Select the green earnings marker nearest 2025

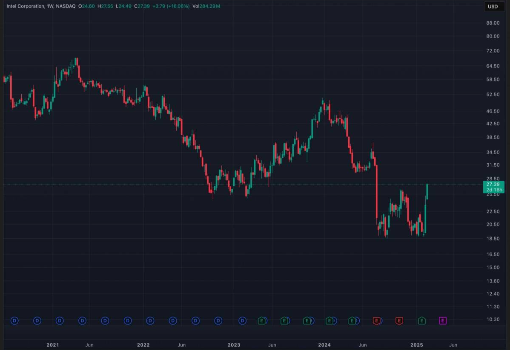[421, 321]
